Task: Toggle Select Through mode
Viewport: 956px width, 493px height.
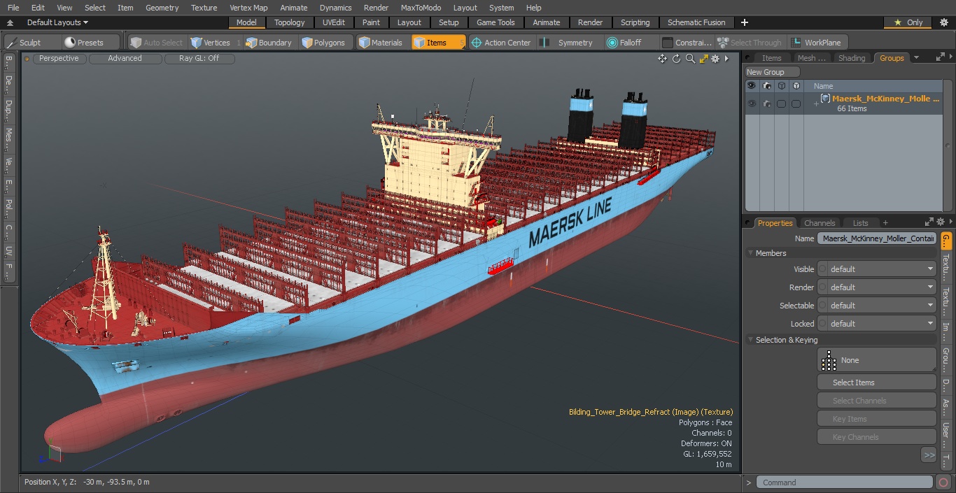Action: coord(750,43)
